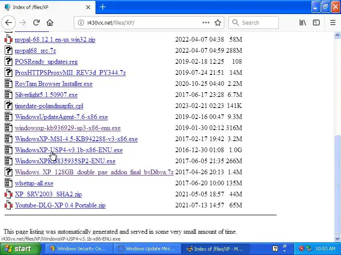341x255 pixels.
Task: Download WindowsUpdateAgent-7.6-x86.exe
Action: tap(61, 117)
